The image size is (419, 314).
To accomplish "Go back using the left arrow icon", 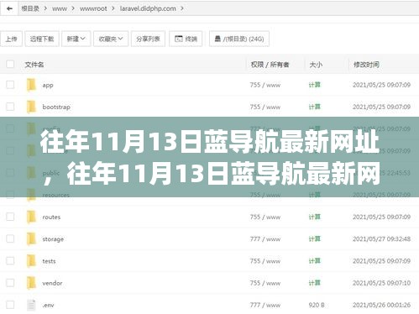I will coord(9,8).
